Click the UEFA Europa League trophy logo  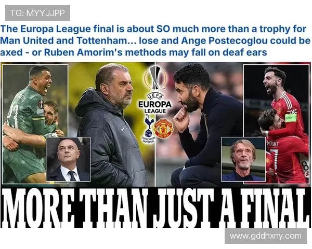(155, 78)
